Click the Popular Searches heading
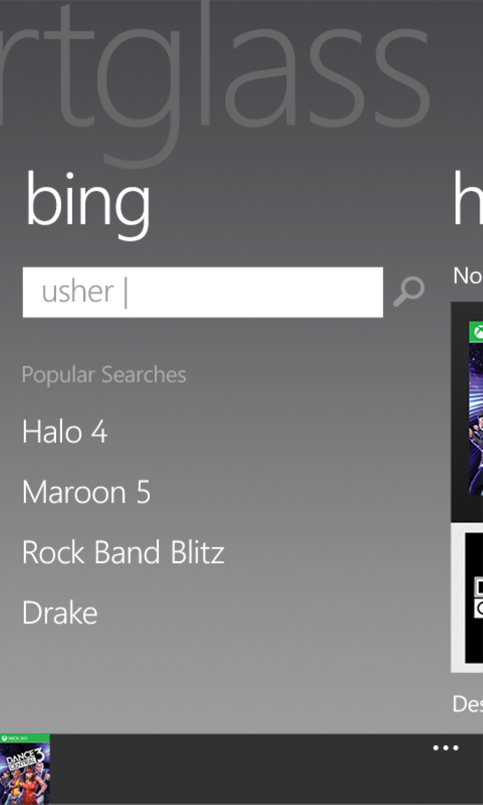This screenshot has width=483, height=805. tap(104, 374)
